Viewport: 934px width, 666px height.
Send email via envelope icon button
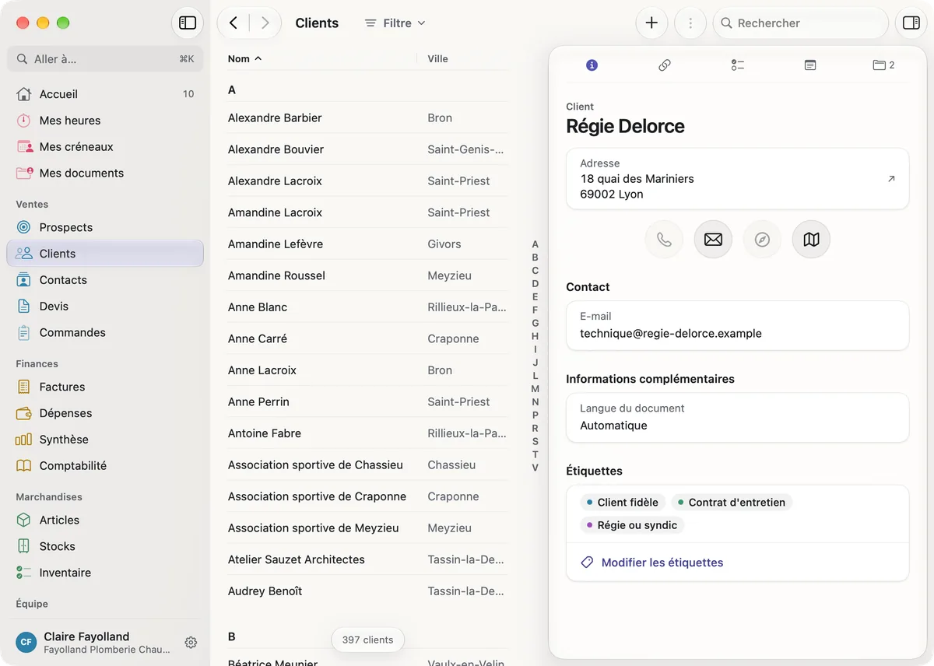click(x=713, y=240)
